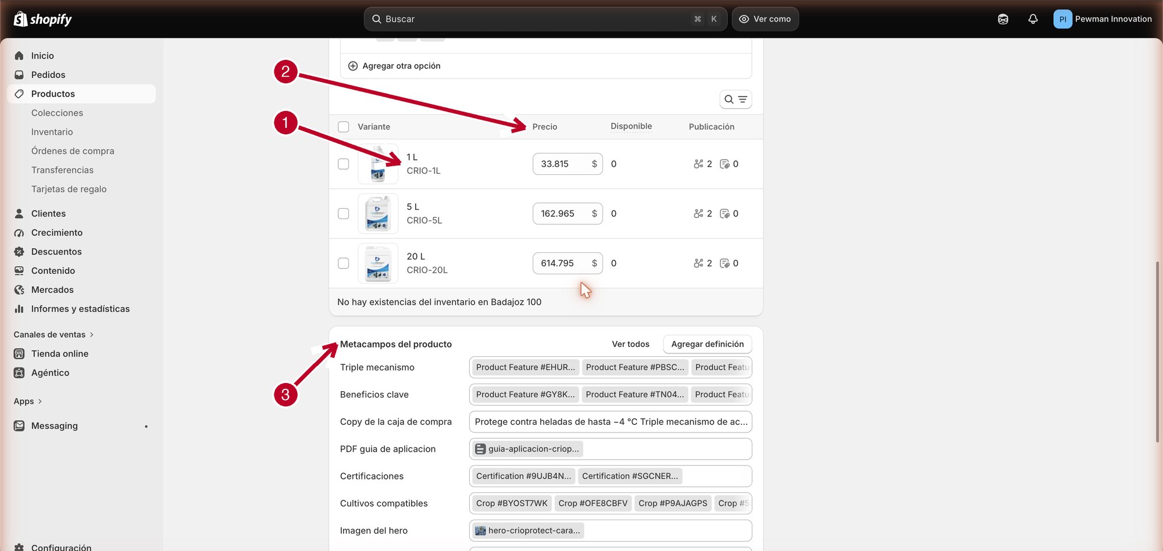Image resolution: width=1163 pixels, height=551 pixels.
Task: Toggle the select-all Variante checkbox
Action: point(344,127)
